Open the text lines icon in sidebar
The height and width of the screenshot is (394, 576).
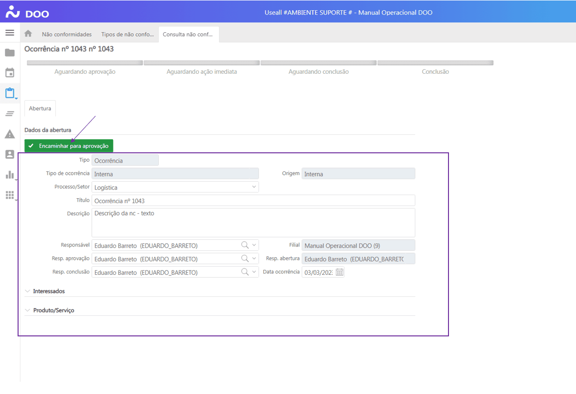10,114
